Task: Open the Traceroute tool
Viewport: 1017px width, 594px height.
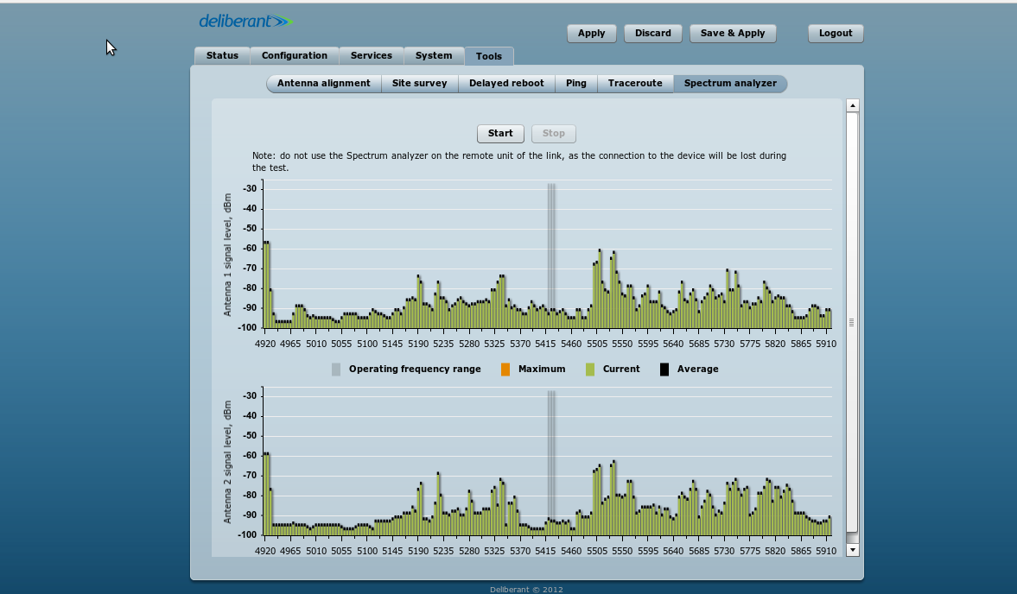Action: (x=635, y=84)
